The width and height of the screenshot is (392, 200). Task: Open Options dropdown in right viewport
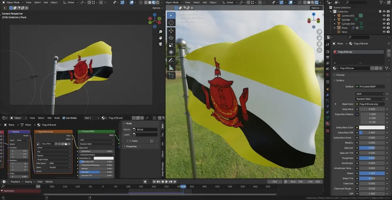tap(316, 8)
